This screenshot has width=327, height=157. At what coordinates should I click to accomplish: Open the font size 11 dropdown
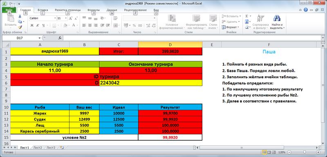(66, 18)
